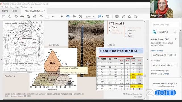Click the zoom level field 89,8%

(88, 17)
